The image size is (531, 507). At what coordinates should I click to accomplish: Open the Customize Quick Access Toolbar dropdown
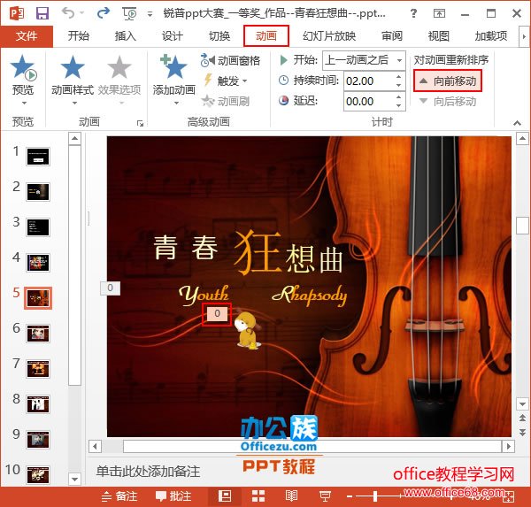pyautogui.click(x=150, y=14)
